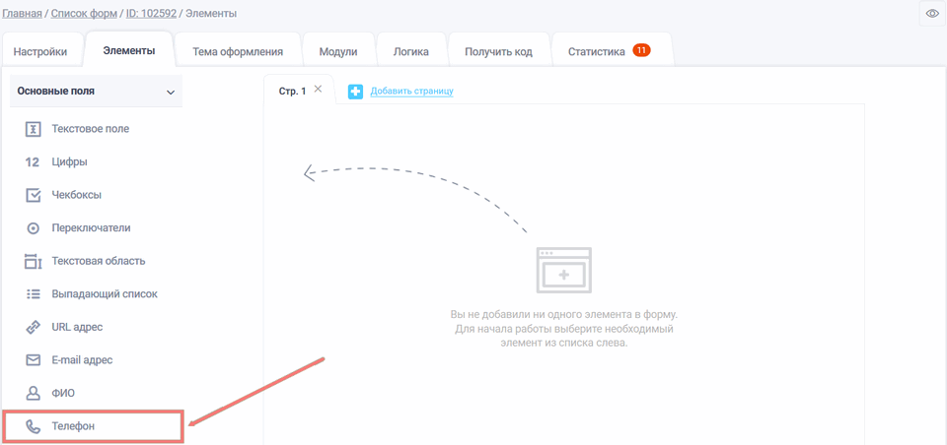Select the E-mail envelope icon
Image resolution: width=947 pixels, height=445 pixels.
coord(33,360)
